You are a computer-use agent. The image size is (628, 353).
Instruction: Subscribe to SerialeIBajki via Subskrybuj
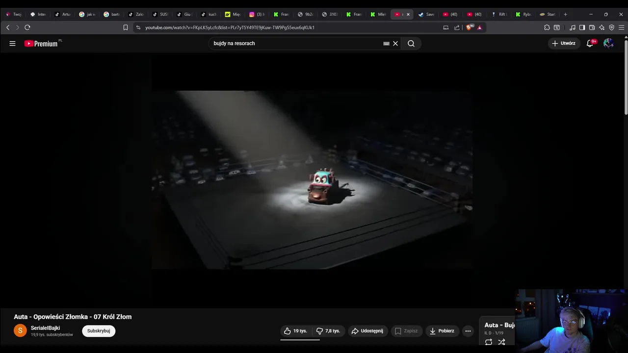[99, 331]
